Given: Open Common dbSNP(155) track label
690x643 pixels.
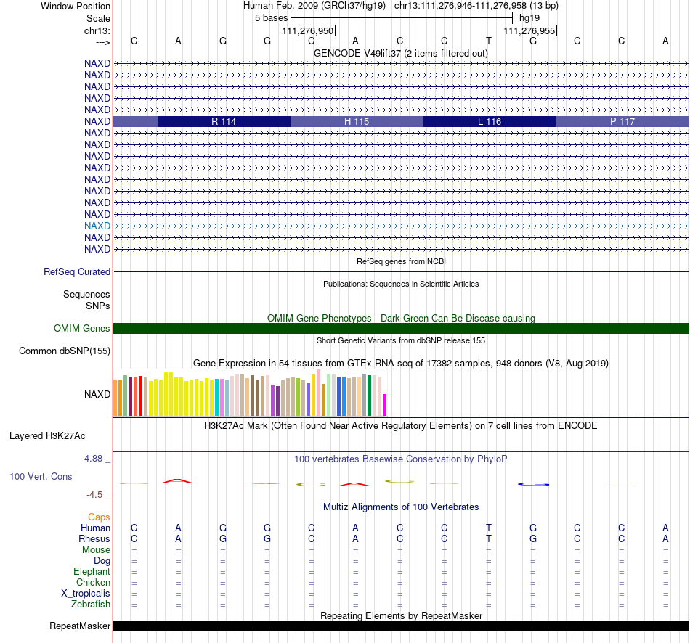Looking at the screenshot, I should 65,351.
